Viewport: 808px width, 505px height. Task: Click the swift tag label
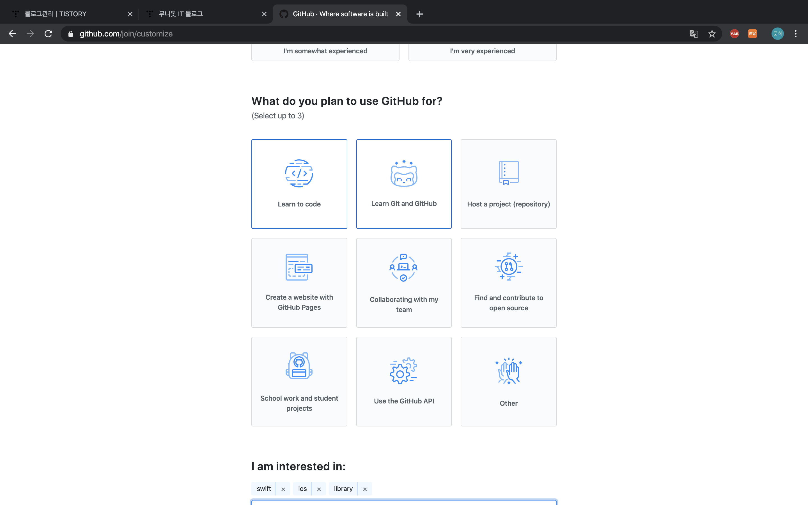point(264,489)
